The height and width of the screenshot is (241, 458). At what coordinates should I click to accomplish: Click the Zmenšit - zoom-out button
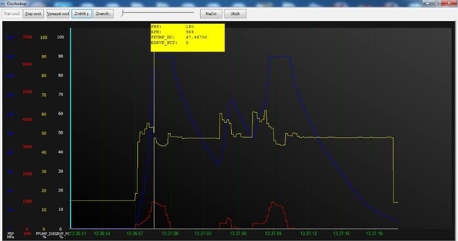click(103, 14)
